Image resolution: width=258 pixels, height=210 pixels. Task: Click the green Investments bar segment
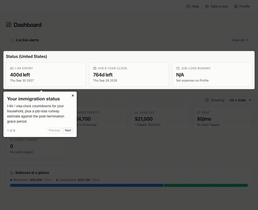(x=206, y=185)
